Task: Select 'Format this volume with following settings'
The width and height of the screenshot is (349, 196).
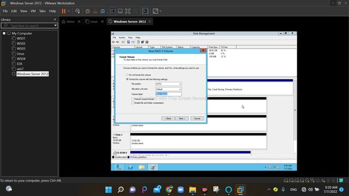Action: [x=127, y=79]
